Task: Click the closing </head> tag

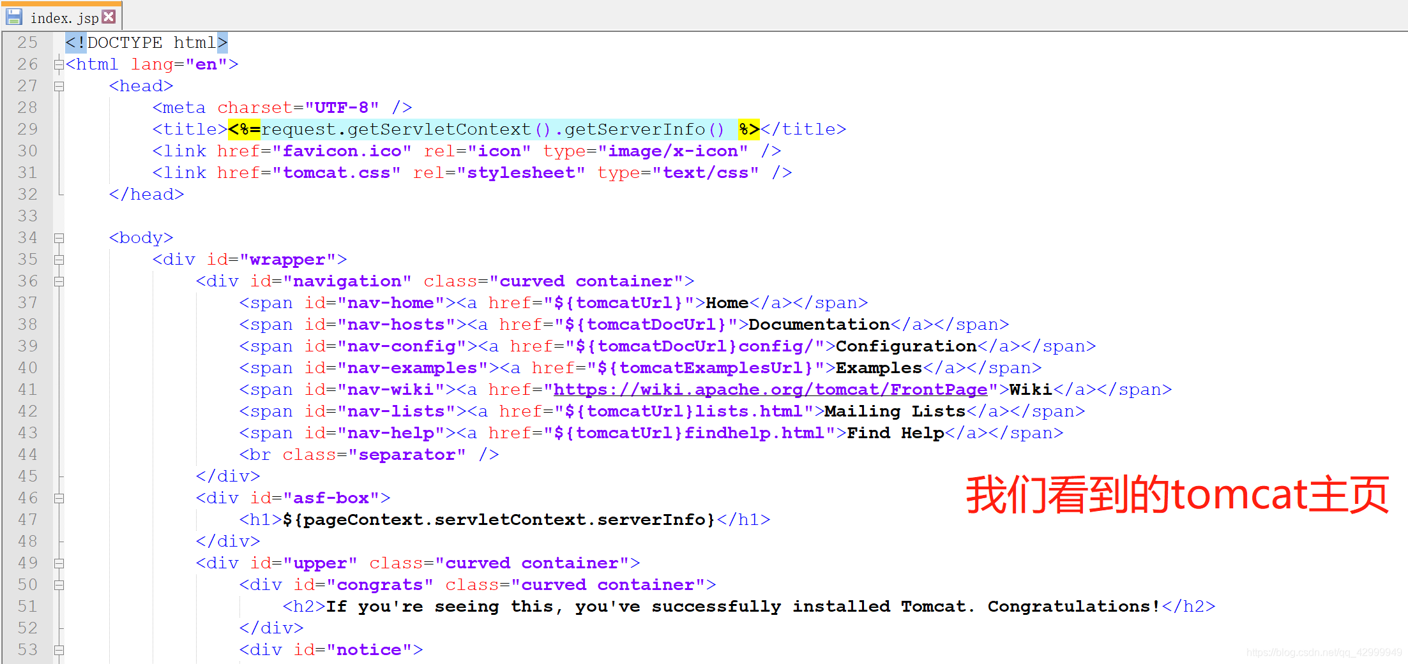Action: coord(146,195)
